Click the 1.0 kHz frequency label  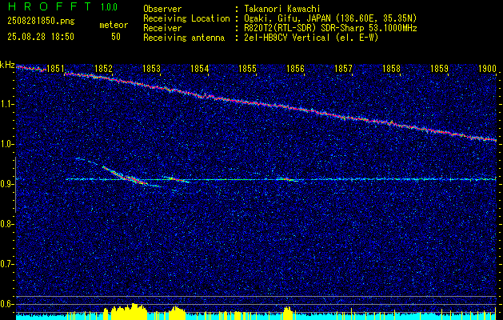6,144
